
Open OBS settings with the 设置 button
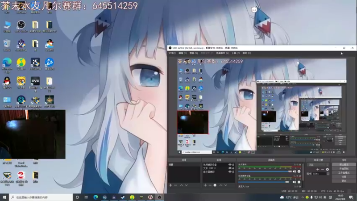pos(344,177)
